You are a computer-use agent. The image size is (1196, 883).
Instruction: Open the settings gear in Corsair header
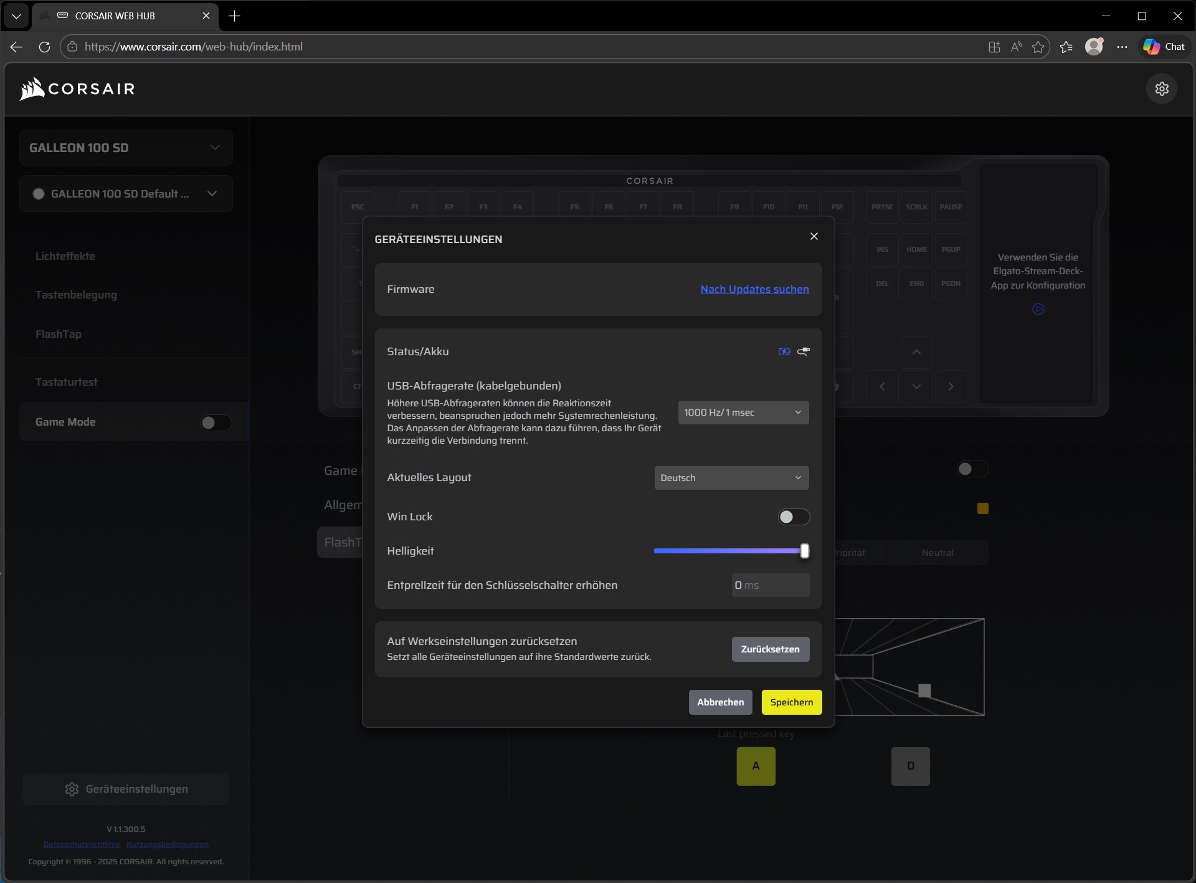pos(1162,88)
